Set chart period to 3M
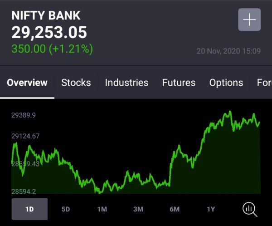The image size is (272, 226). click(138, 209)
